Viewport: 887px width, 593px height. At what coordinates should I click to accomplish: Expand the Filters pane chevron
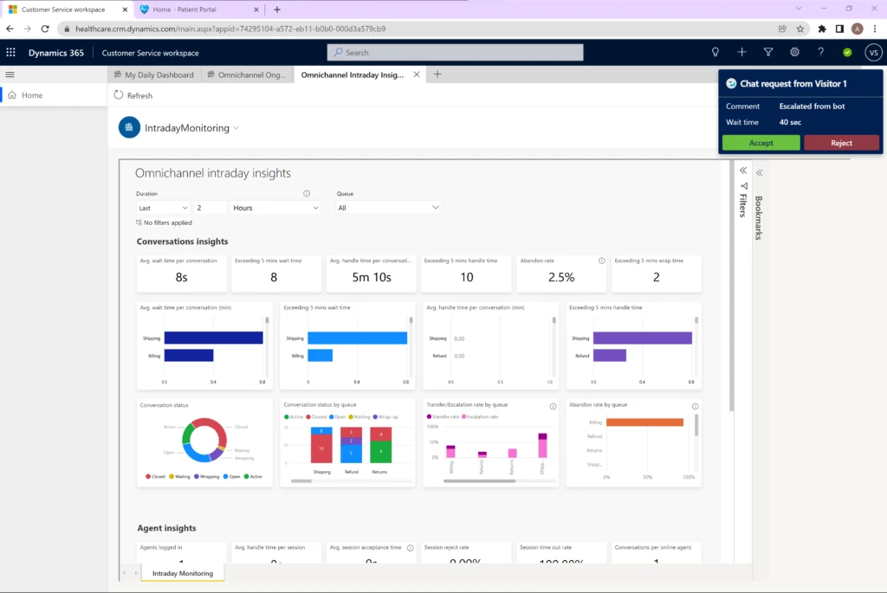pos(742,171)
